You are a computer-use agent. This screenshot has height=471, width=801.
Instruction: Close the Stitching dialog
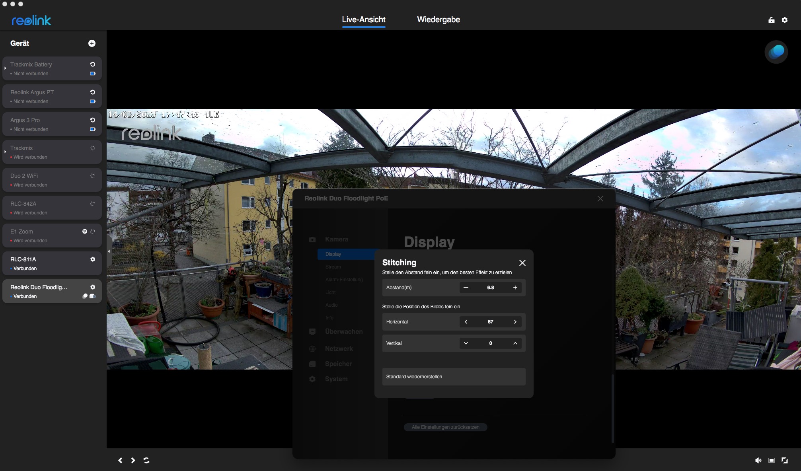[x=522, y=263]
